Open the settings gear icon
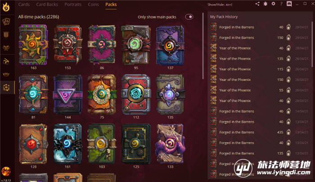The image size is (315, 182). pyautogui.click(x=273, y=4)
